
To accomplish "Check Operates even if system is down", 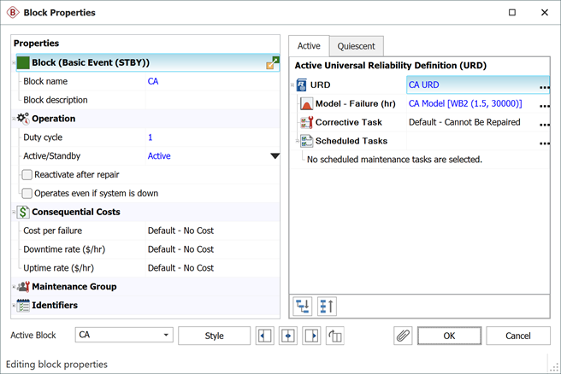I will coord(27,194).
